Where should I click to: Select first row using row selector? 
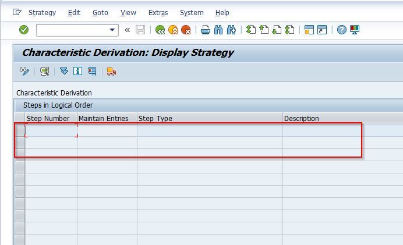pos(20,130)
